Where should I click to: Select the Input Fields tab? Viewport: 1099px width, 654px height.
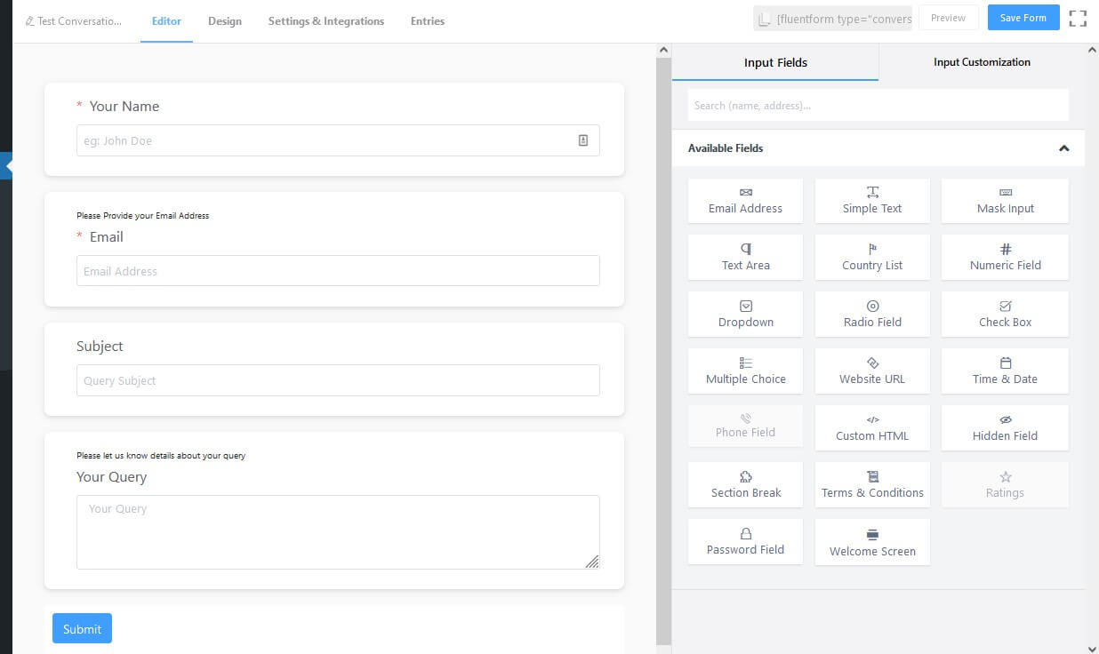[775, 62]
